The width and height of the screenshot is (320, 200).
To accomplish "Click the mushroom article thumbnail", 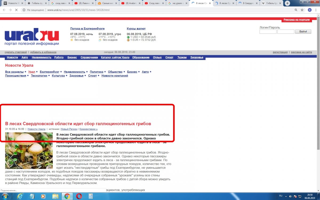I will coord(29,151).
